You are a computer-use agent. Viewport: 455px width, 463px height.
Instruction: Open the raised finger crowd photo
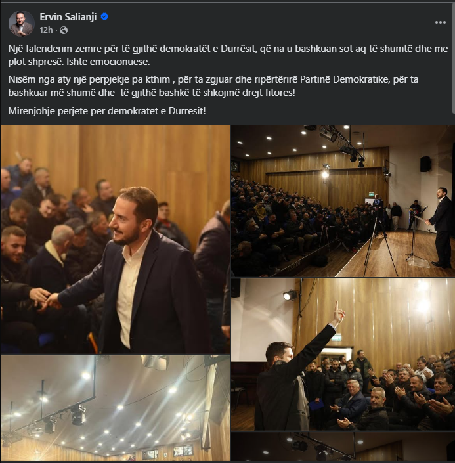point(343,355)
